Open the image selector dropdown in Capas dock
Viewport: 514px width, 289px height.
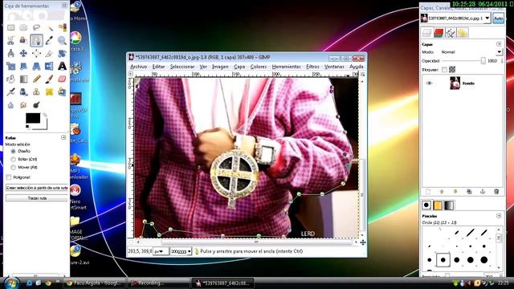click(487, 18)
